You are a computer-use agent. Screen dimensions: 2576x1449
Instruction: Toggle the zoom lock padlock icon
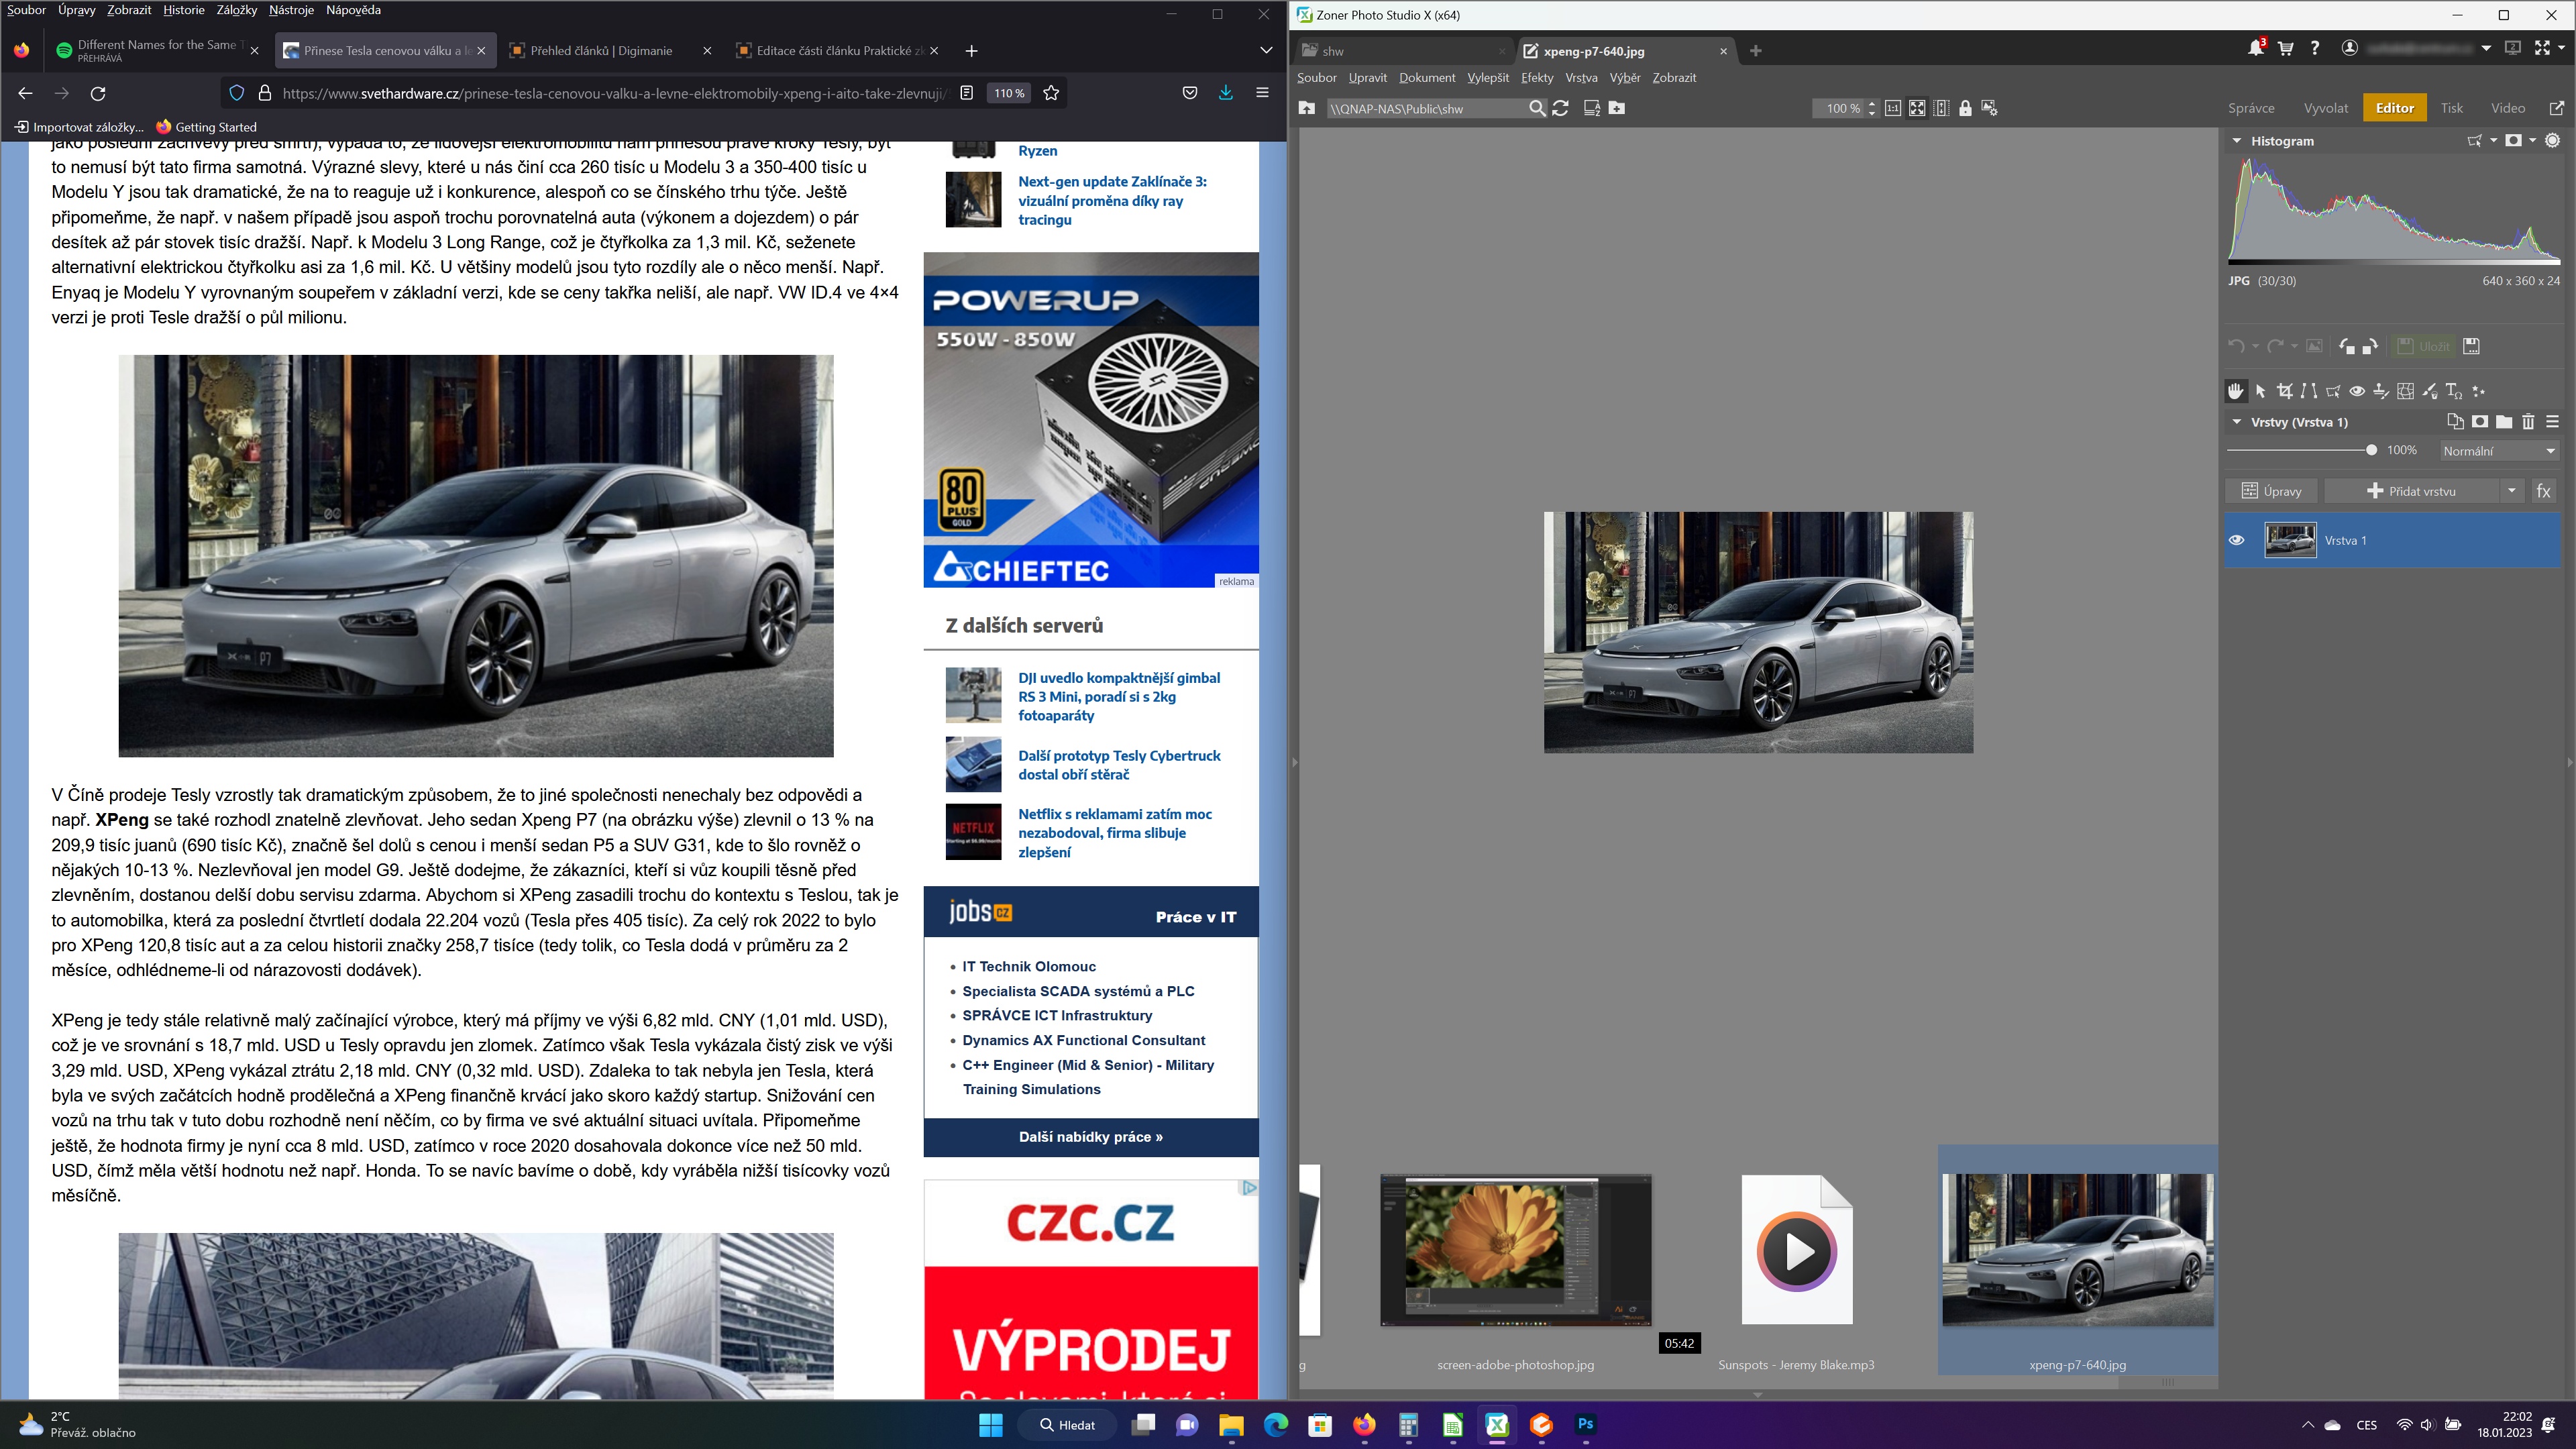point(1965,108)
